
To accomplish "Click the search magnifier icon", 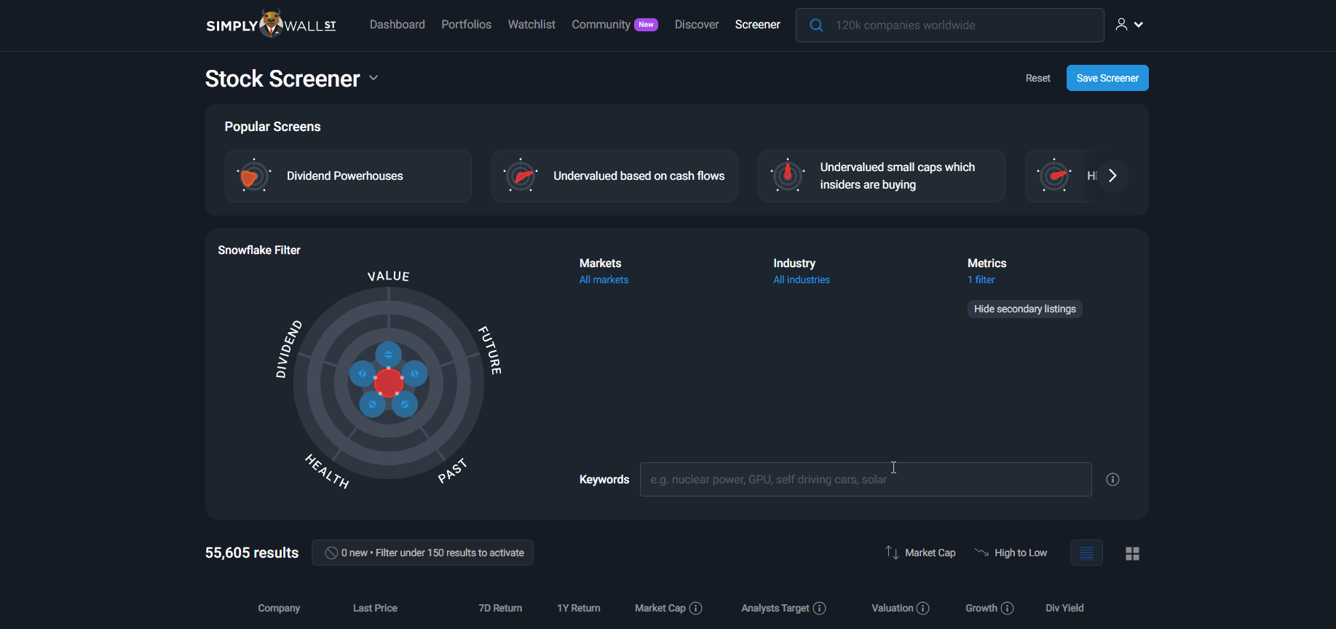I will coord(816,25).
